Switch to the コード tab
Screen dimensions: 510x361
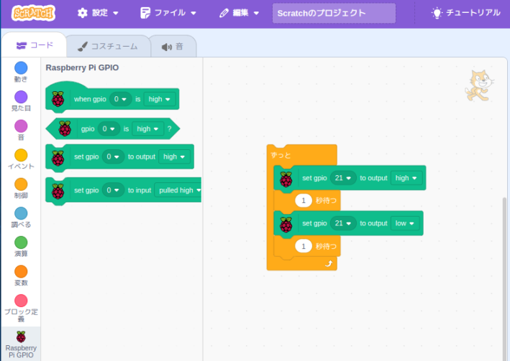pos(34,45)
